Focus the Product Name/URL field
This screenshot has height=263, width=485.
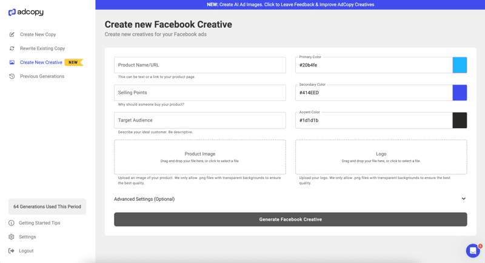click(x=200, y=65)
